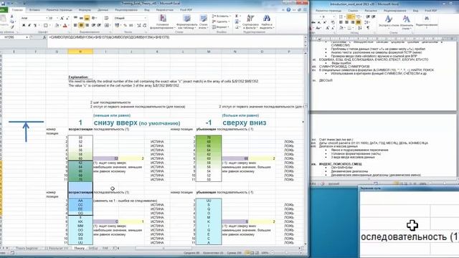Toggle Underline in Excel's font group
This screenshot has height=258, width=459.
click(x=35, y=25)
